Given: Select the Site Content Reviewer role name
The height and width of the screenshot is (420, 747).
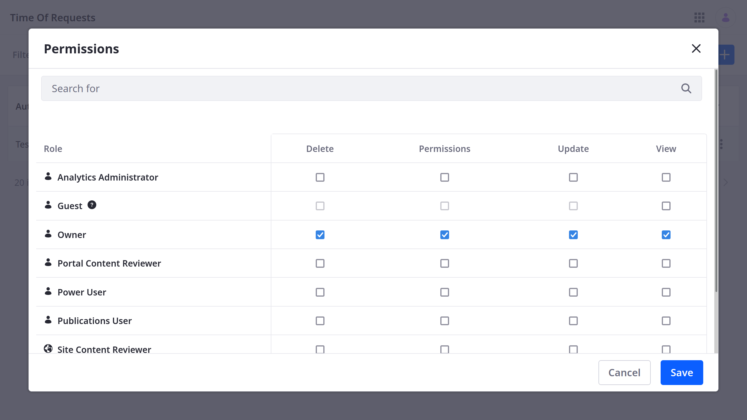Looking at the screenshot, I should coord(104,349).
